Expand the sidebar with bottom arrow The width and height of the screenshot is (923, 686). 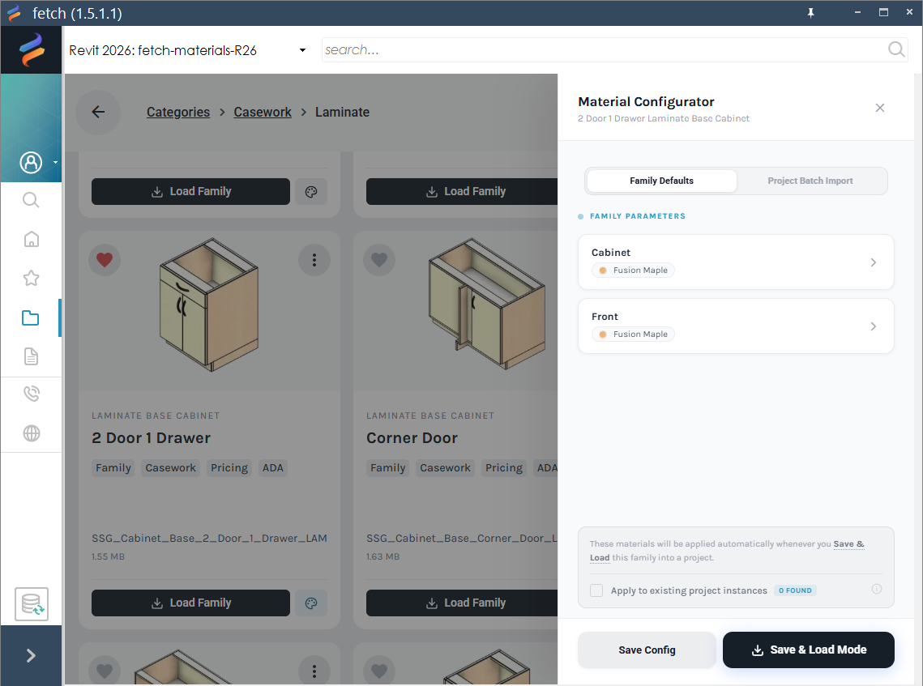tap(31, 655)
